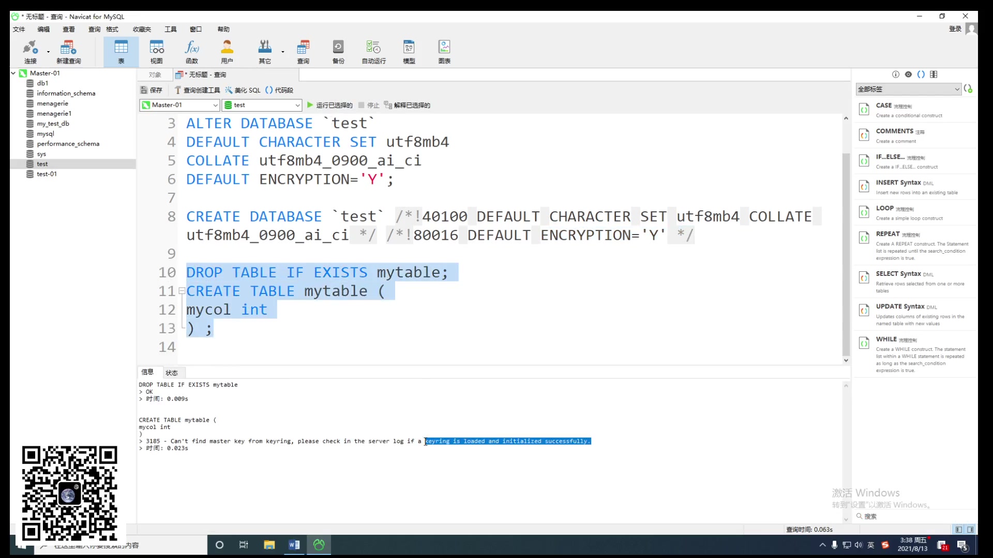The width and height of the screenshot is (993, 558).
Task: Open the 模型 (Model) toolbar icon
Action: coord(409,52)
